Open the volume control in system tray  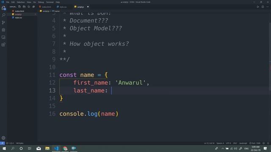click(235, 148)
